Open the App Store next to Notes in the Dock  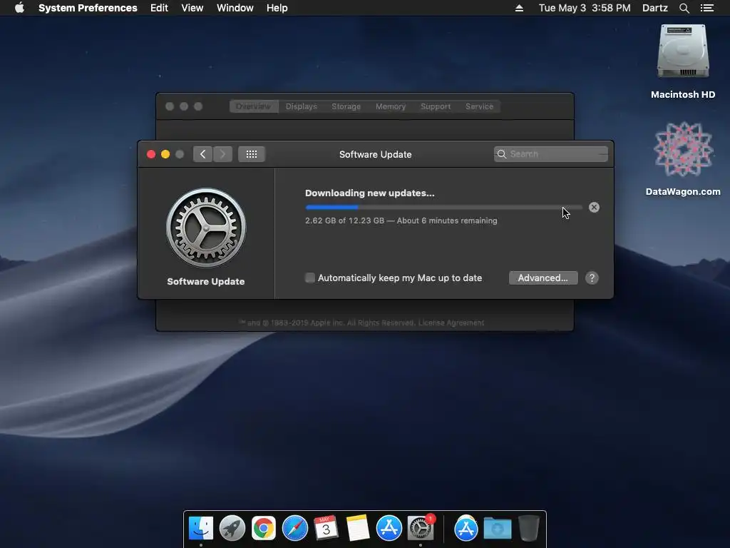pyautogui.click(x=389, y=528)
